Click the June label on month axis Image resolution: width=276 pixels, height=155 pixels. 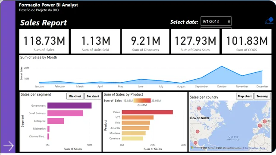pos(141,87)
